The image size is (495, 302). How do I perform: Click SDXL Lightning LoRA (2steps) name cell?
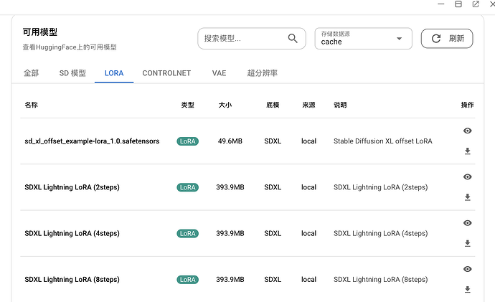pyautogui.click(x=72, y=187)
